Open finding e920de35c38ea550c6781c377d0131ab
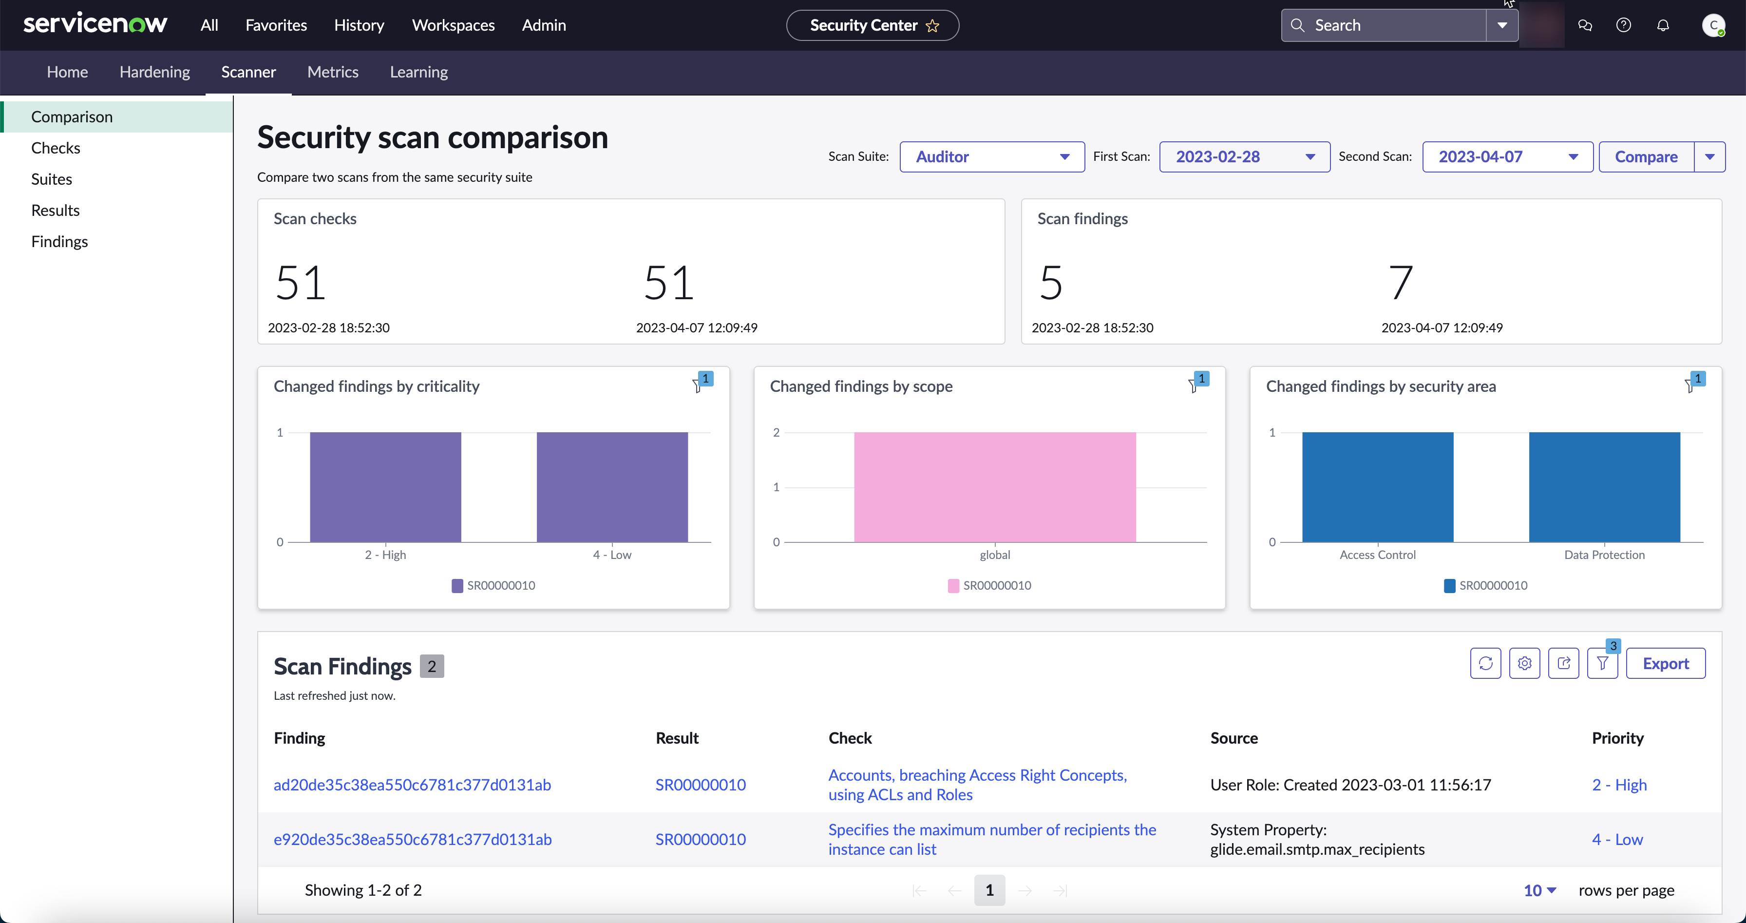 pos(412,840)
